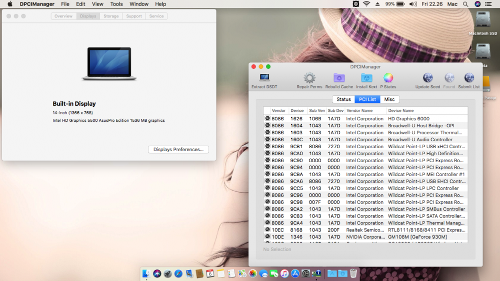The width and height of the screenshot is (500, 281).
Task: Click the Wi-Fi status icon in menu bar
Action: coord(366,4)
